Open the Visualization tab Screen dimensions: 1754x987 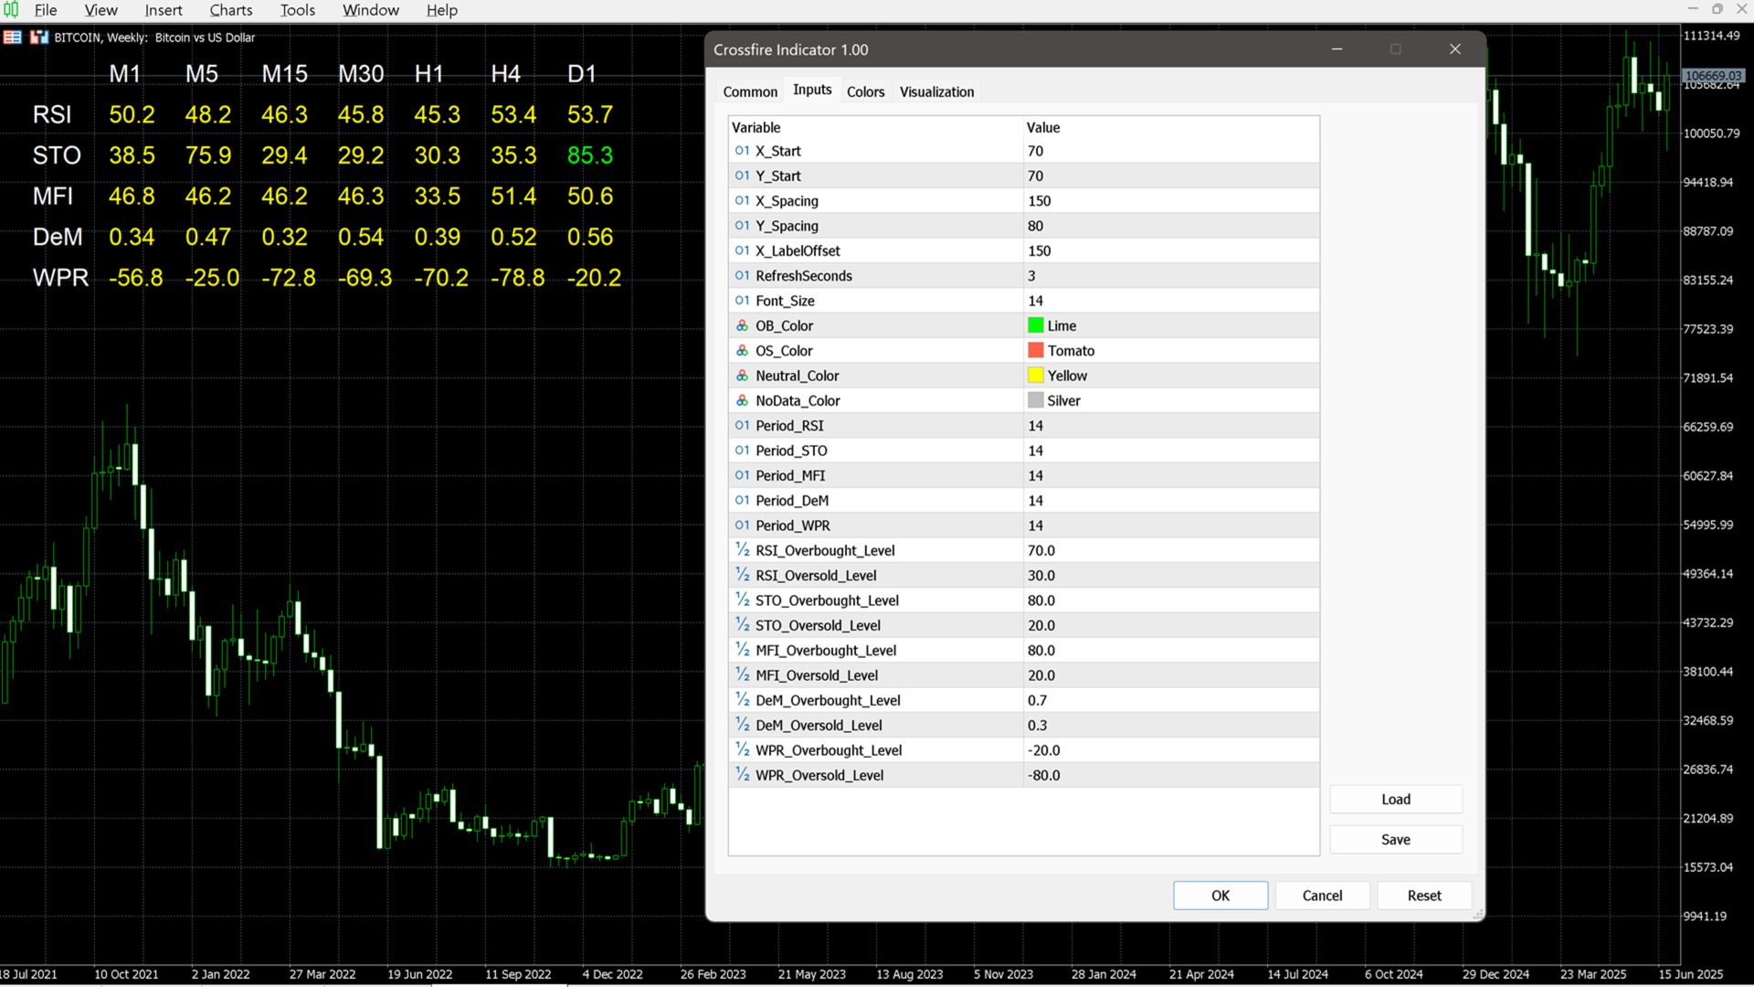[x=936, y=91]
